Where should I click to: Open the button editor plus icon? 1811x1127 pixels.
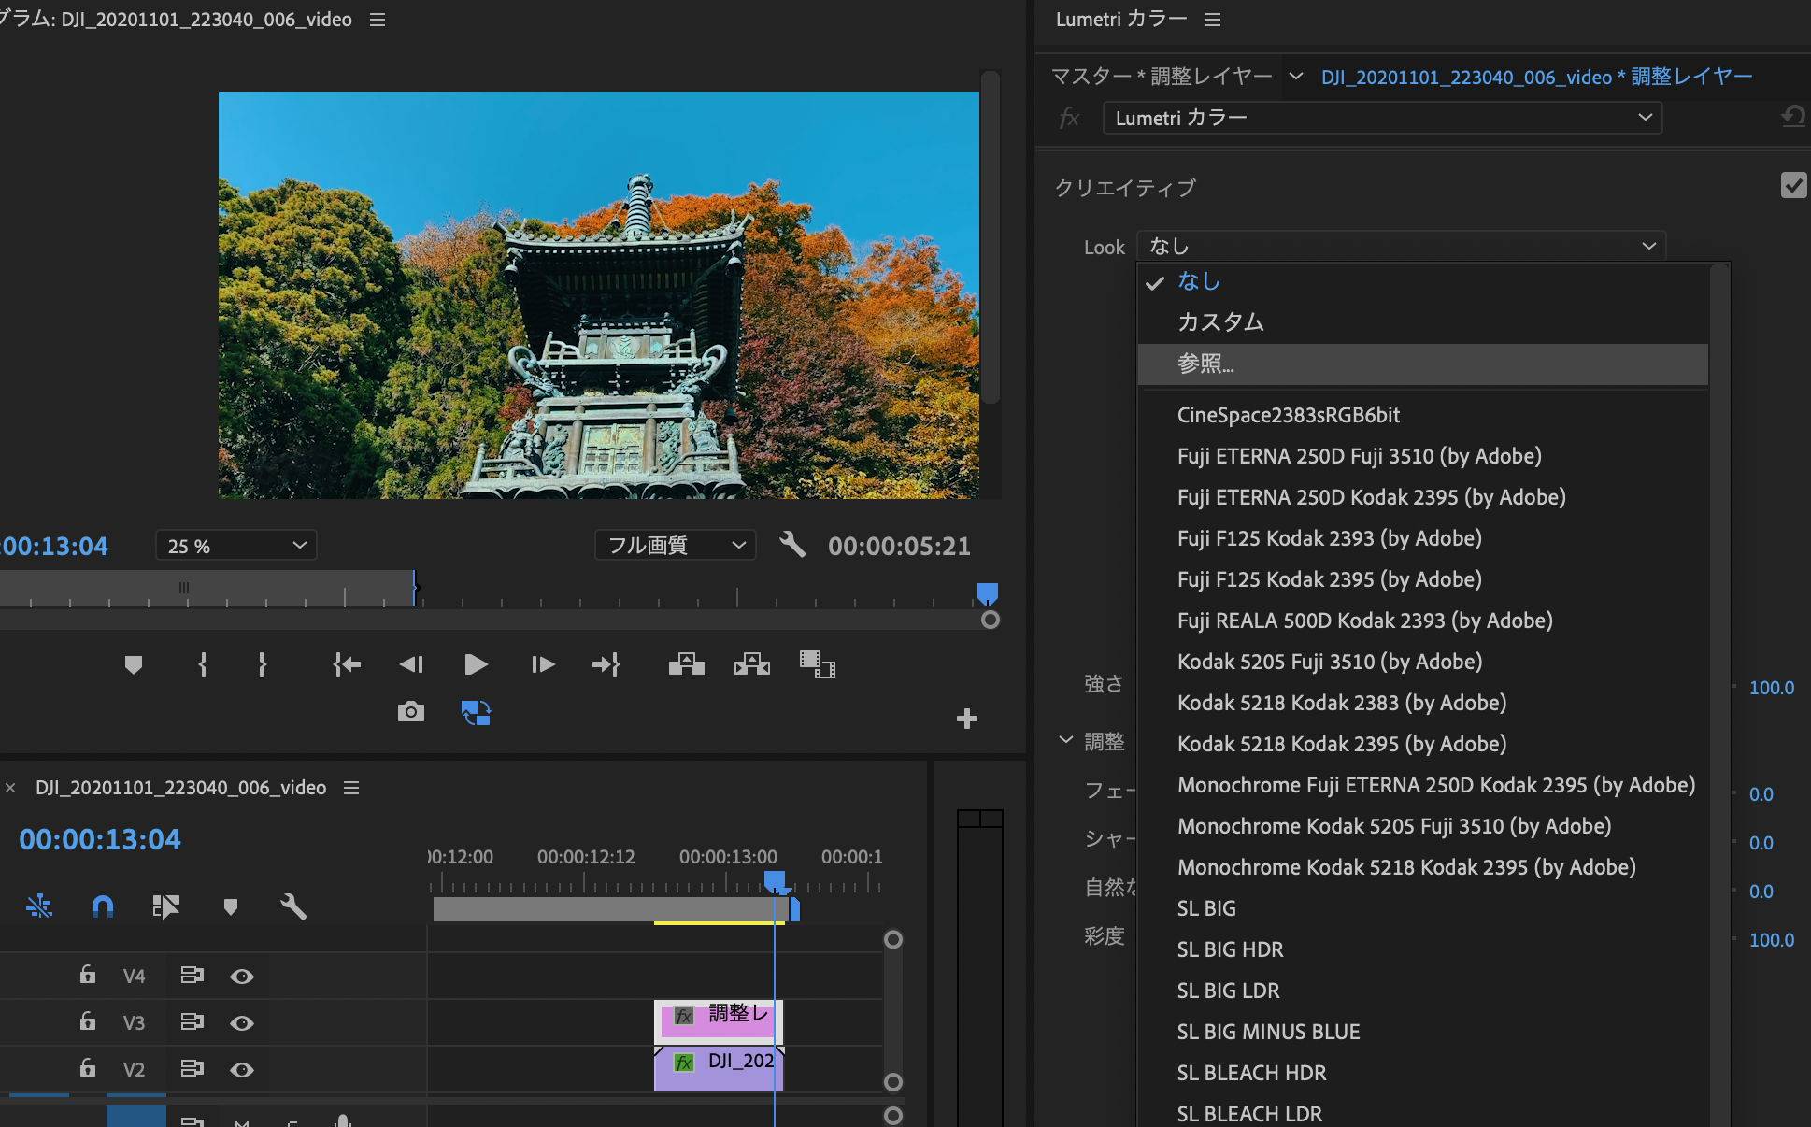[967, 719]
